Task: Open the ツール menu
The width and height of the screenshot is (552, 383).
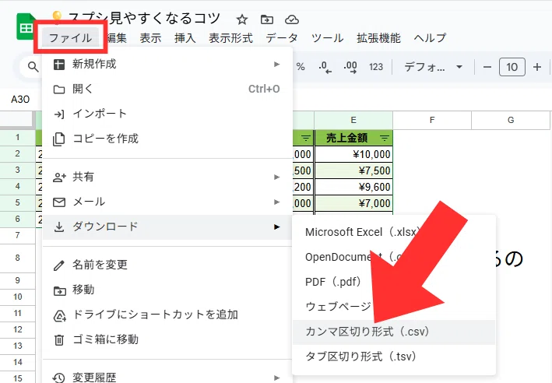Action: [328, 37]
